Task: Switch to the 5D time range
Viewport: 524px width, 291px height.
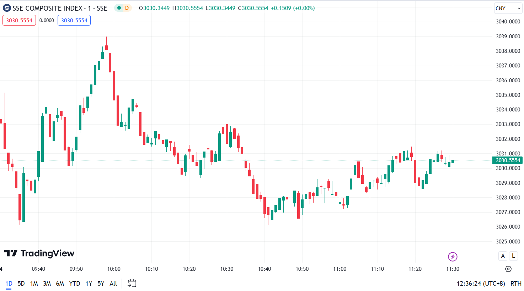Action: click(x=21, y=284)
